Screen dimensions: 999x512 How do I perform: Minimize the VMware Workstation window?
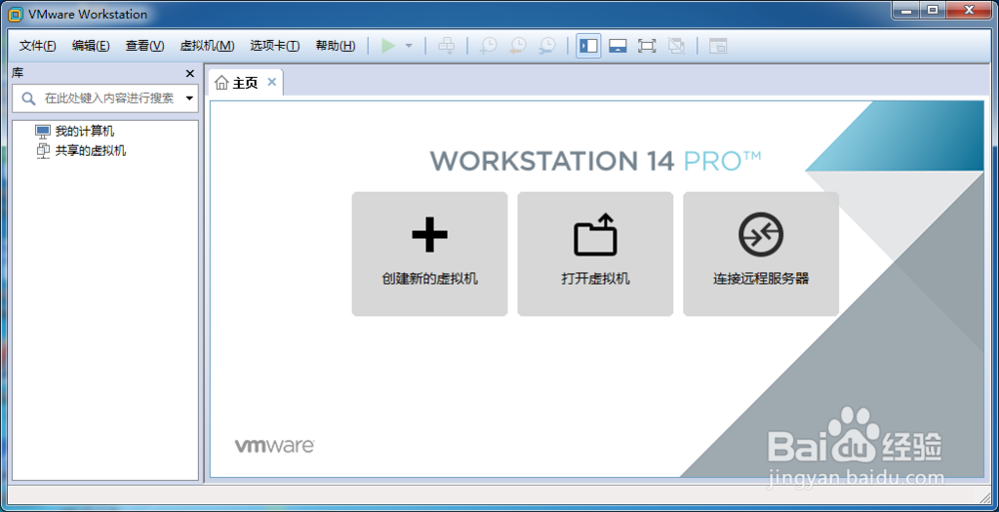(906, 10)
